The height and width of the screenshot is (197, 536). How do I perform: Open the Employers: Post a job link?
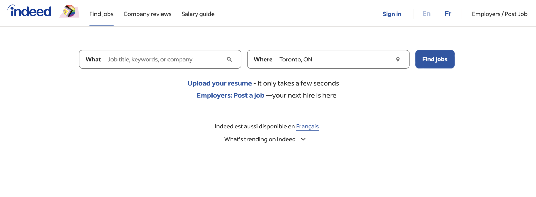[x=230, y=95]
